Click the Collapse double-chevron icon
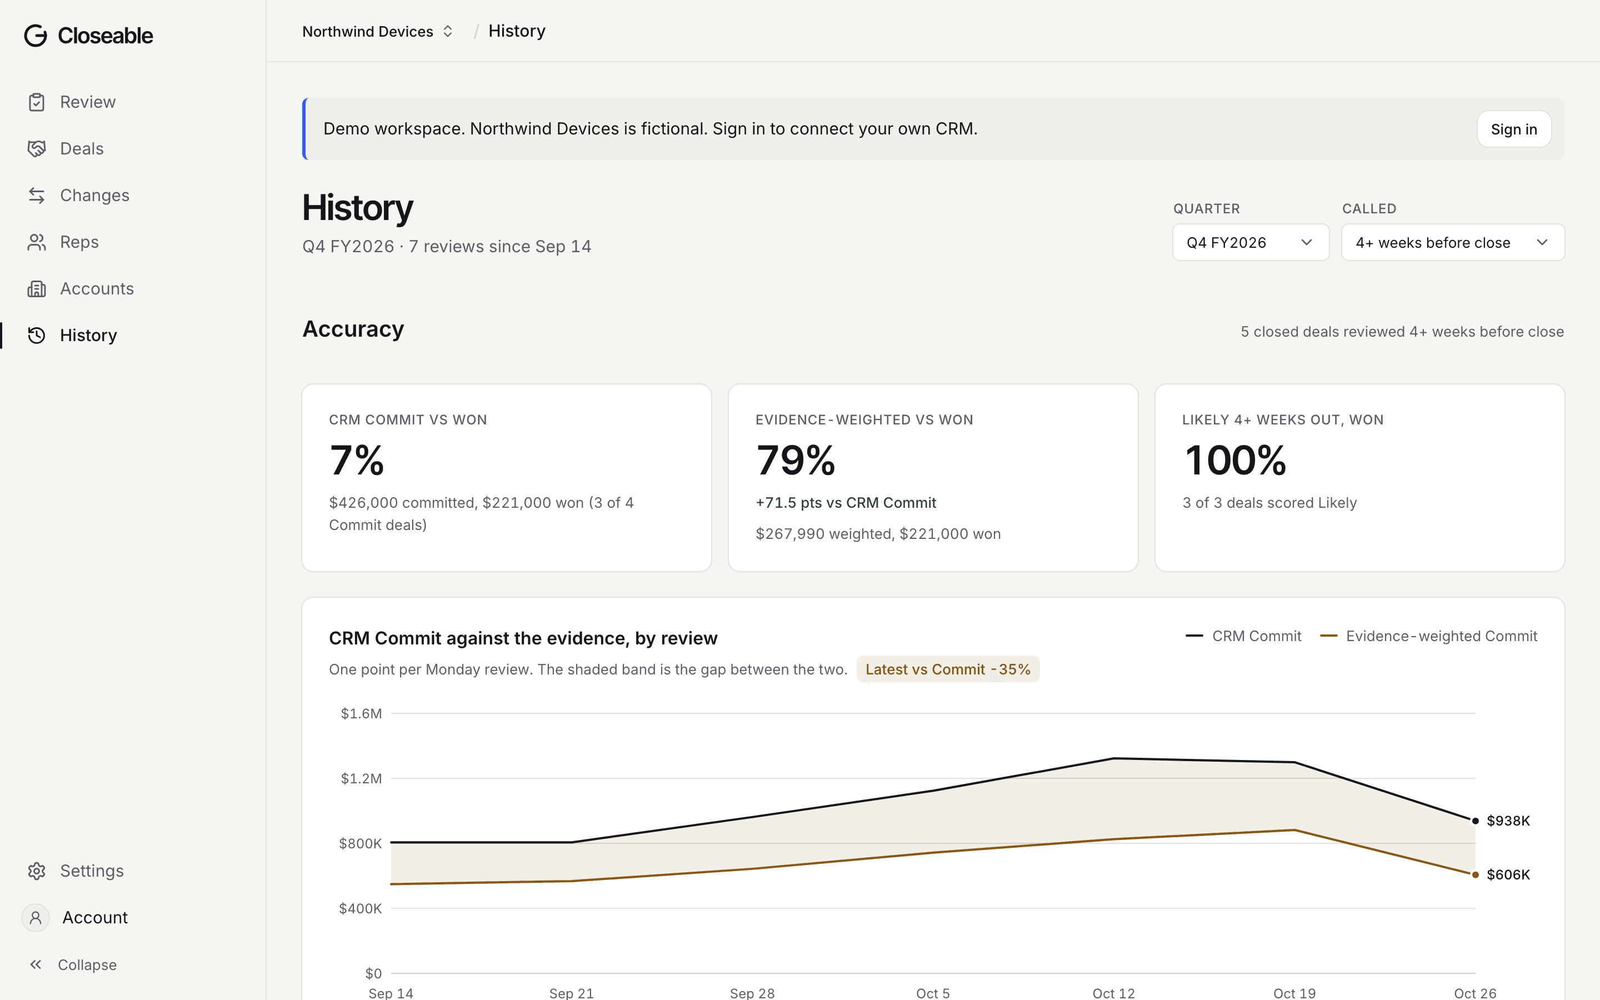The image size is (1600, 1000). 36,965
